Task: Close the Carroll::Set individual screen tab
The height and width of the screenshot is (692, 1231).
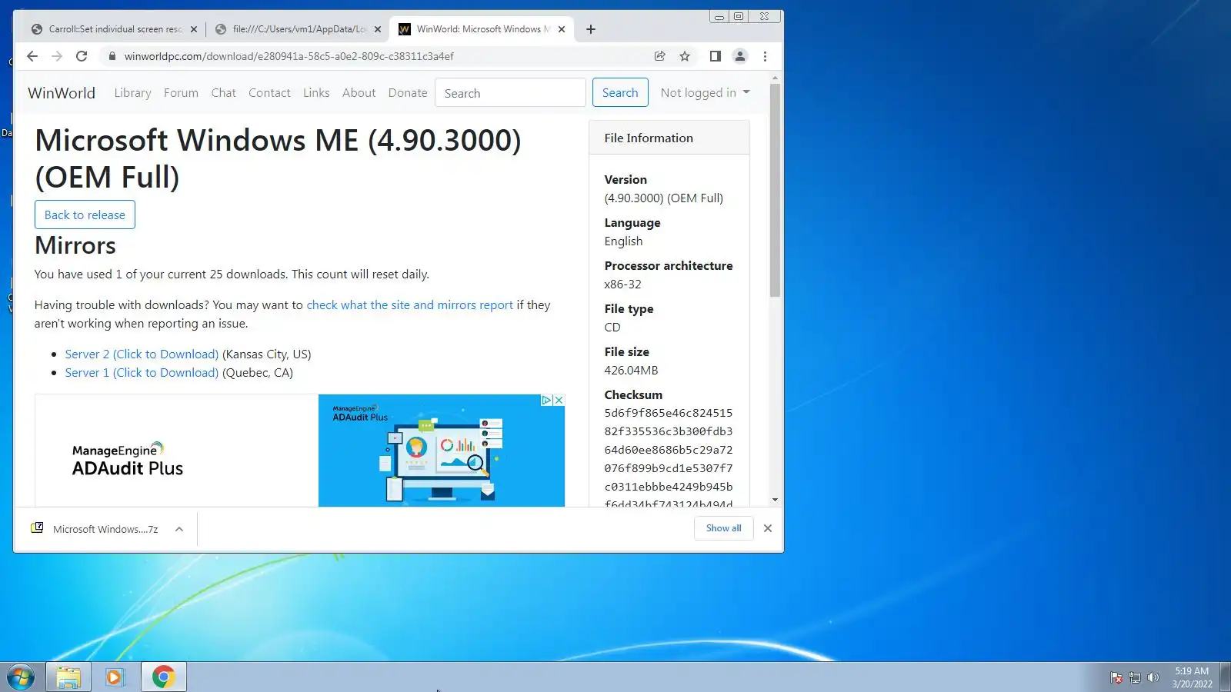Action: pyautogui.click(x=194, y=29)
